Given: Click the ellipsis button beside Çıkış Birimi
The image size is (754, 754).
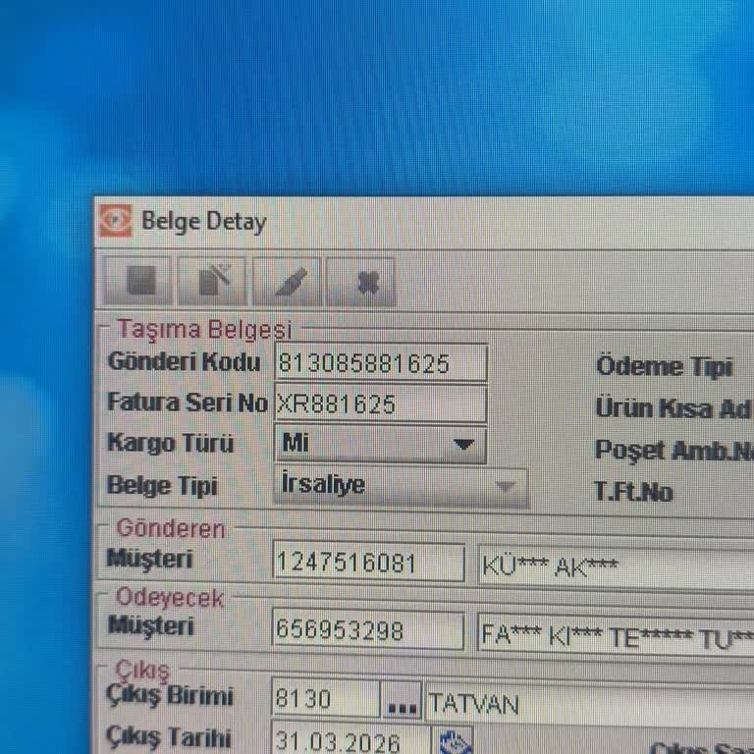Looking at the screenshot, I should tap(402, 700).
